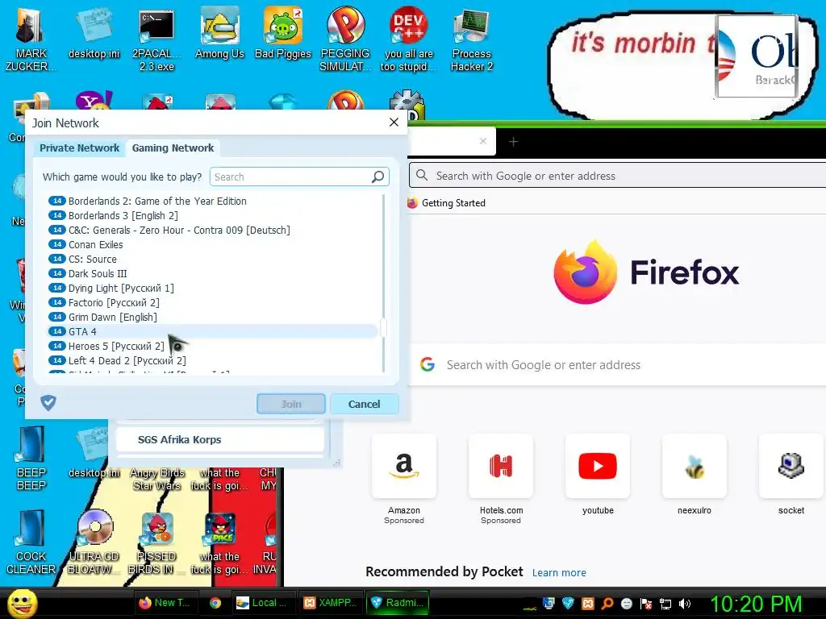Select Heroes 5 [Русский 2] network
The height and width of the screenshot is (619, 826).
click(x=212, y=346)
